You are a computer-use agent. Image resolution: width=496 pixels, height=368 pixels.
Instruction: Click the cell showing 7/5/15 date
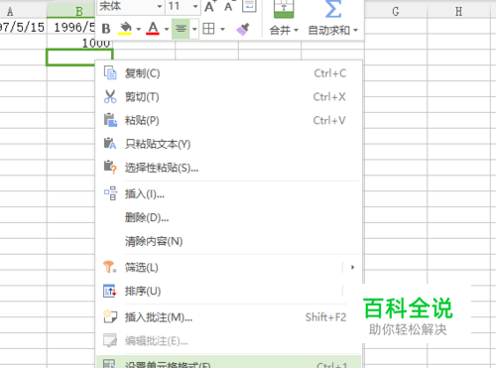click(x=23, y=27)
